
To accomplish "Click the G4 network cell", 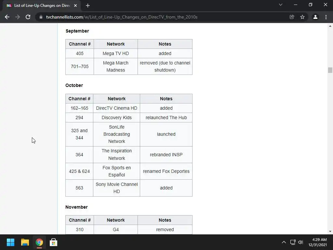I will 116,229.
